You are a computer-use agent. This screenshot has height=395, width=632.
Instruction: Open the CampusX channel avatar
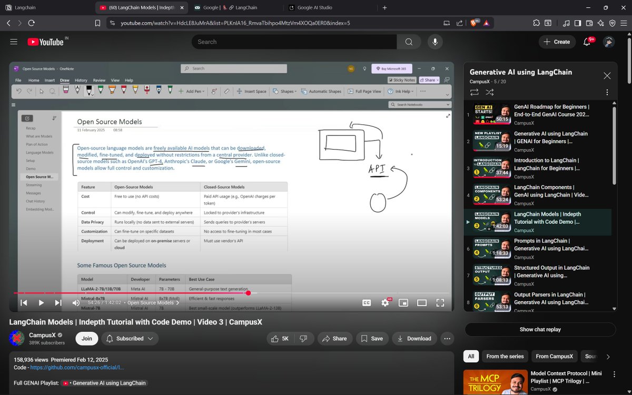click(17, 339)
